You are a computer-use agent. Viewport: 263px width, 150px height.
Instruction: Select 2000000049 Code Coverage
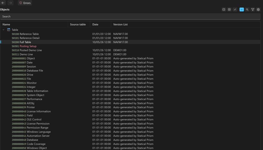pos(29,144)
